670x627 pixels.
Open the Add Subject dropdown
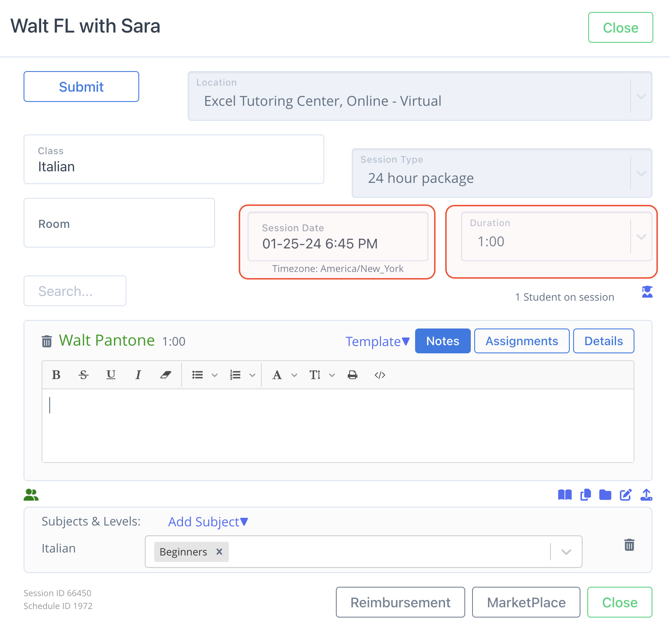(x=208, y=522)
